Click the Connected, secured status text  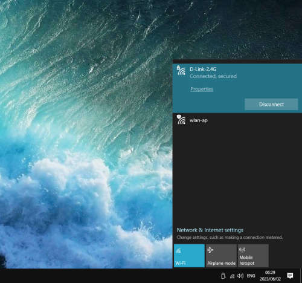point(213,76)
